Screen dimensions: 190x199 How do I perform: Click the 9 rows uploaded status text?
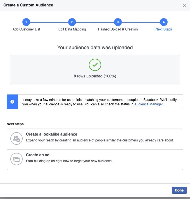pos(95,76)
